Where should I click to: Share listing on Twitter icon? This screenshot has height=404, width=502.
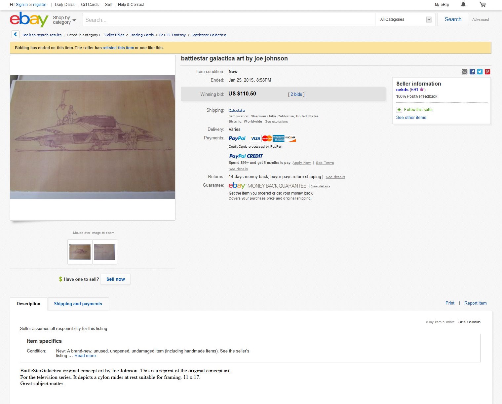480,72
